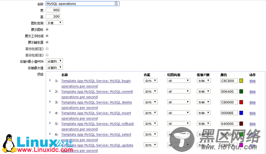
Task: Enable the 百分比线(右) checkbox
Action: [x=47, y=55]
